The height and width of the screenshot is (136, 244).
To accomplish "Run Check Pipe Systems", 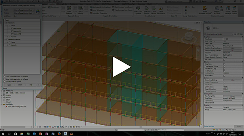I will 146,10.
